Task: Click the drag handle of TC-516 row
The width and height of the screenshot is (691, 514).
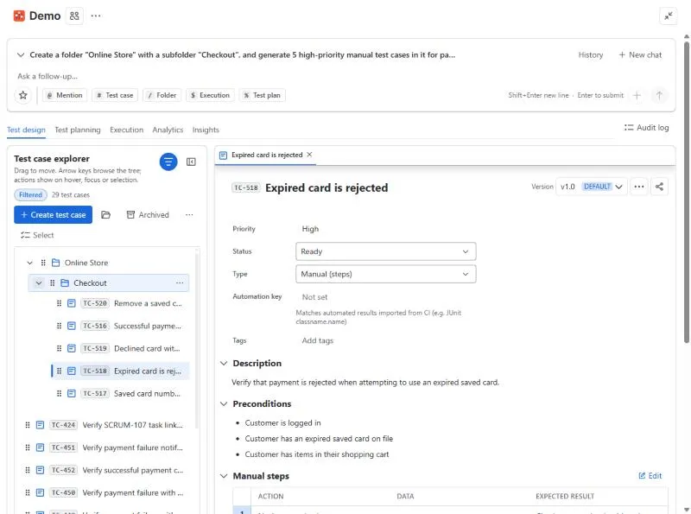Action: [x=59, y=326]
